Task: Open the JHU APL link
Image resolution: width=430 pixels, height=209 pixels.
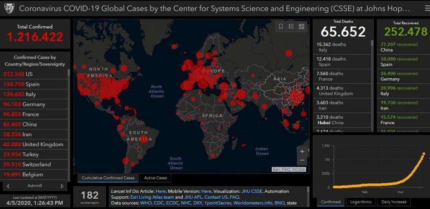Action: pyautogui.click(x=193, y=197)
